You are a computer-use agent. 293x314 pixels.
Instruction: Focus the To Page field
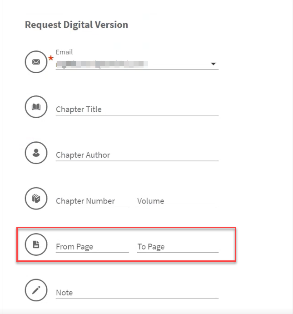(178, 247)
